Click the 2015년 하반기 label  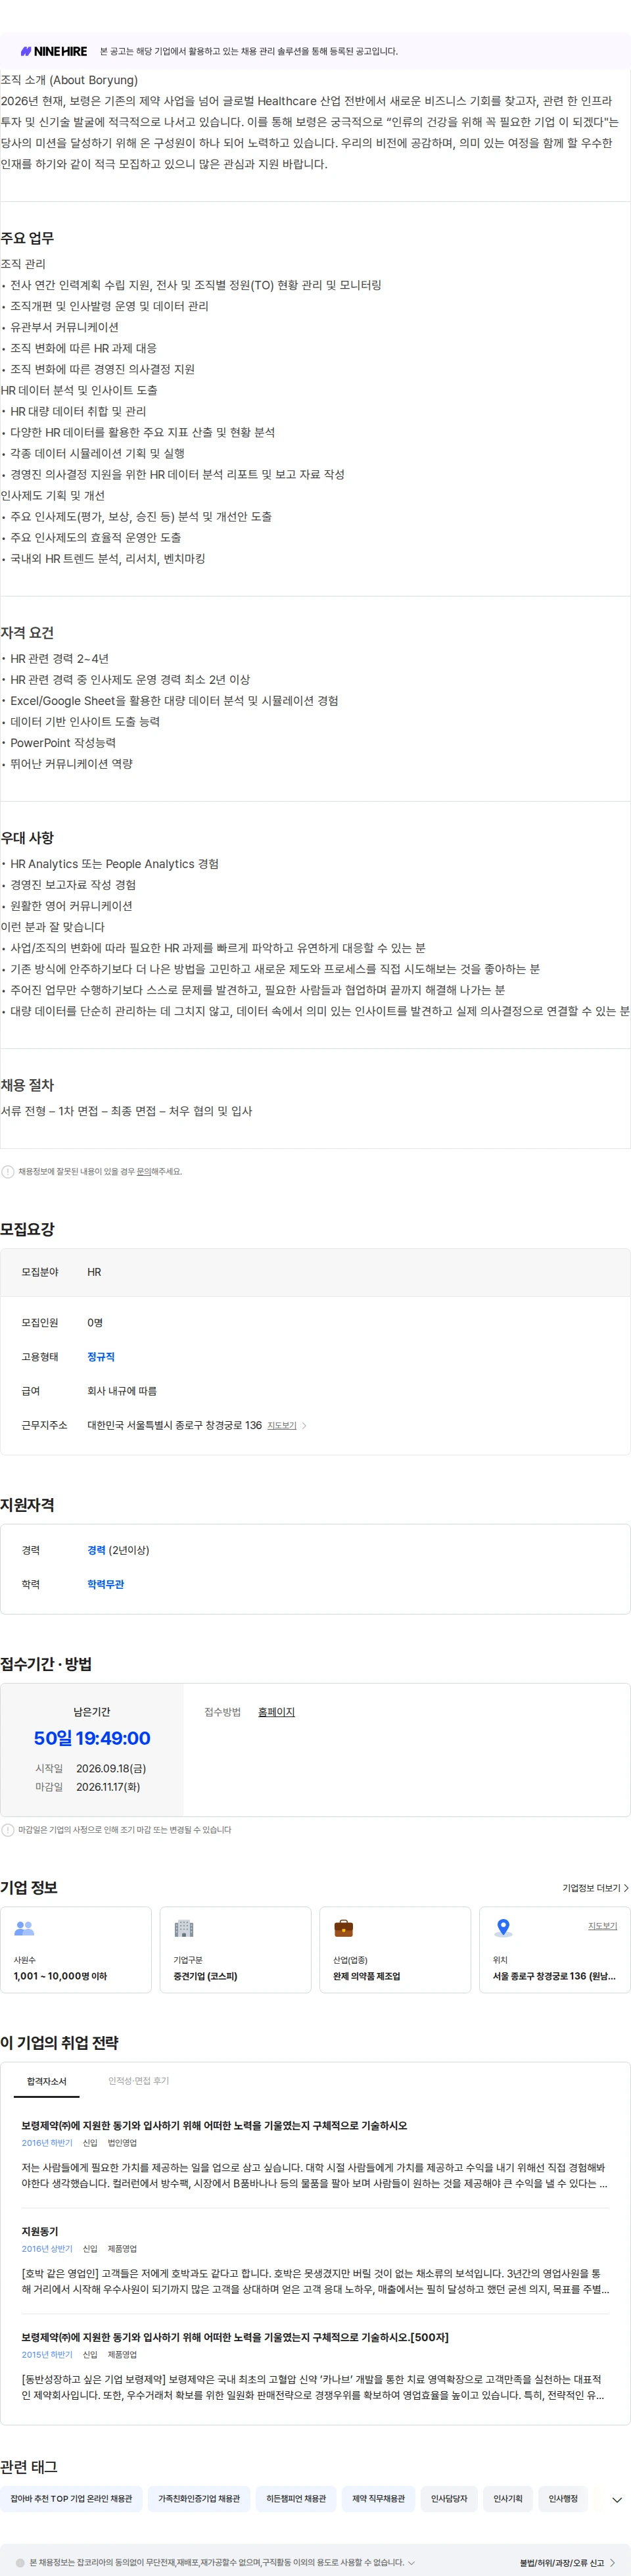47,2355
